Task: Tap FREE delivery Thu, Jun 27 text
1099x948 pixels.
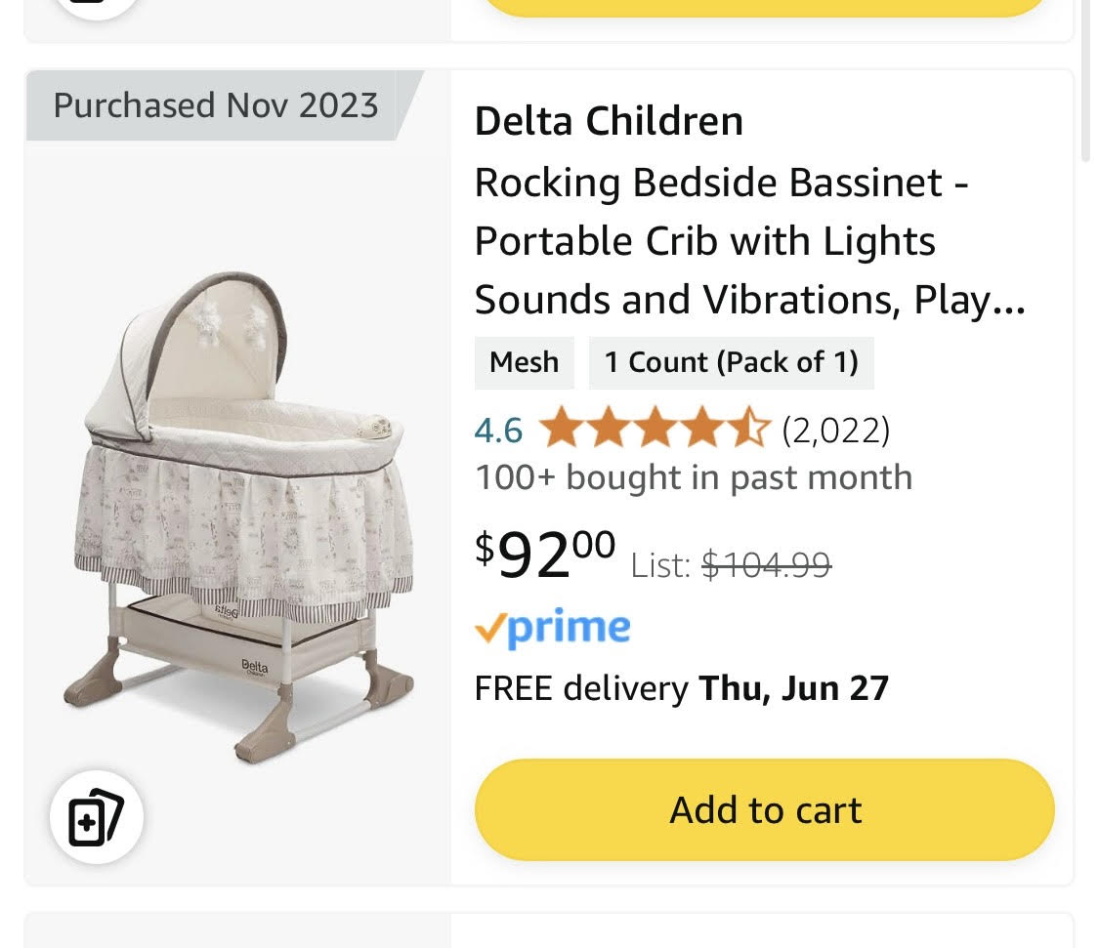Action: (681, 688)
